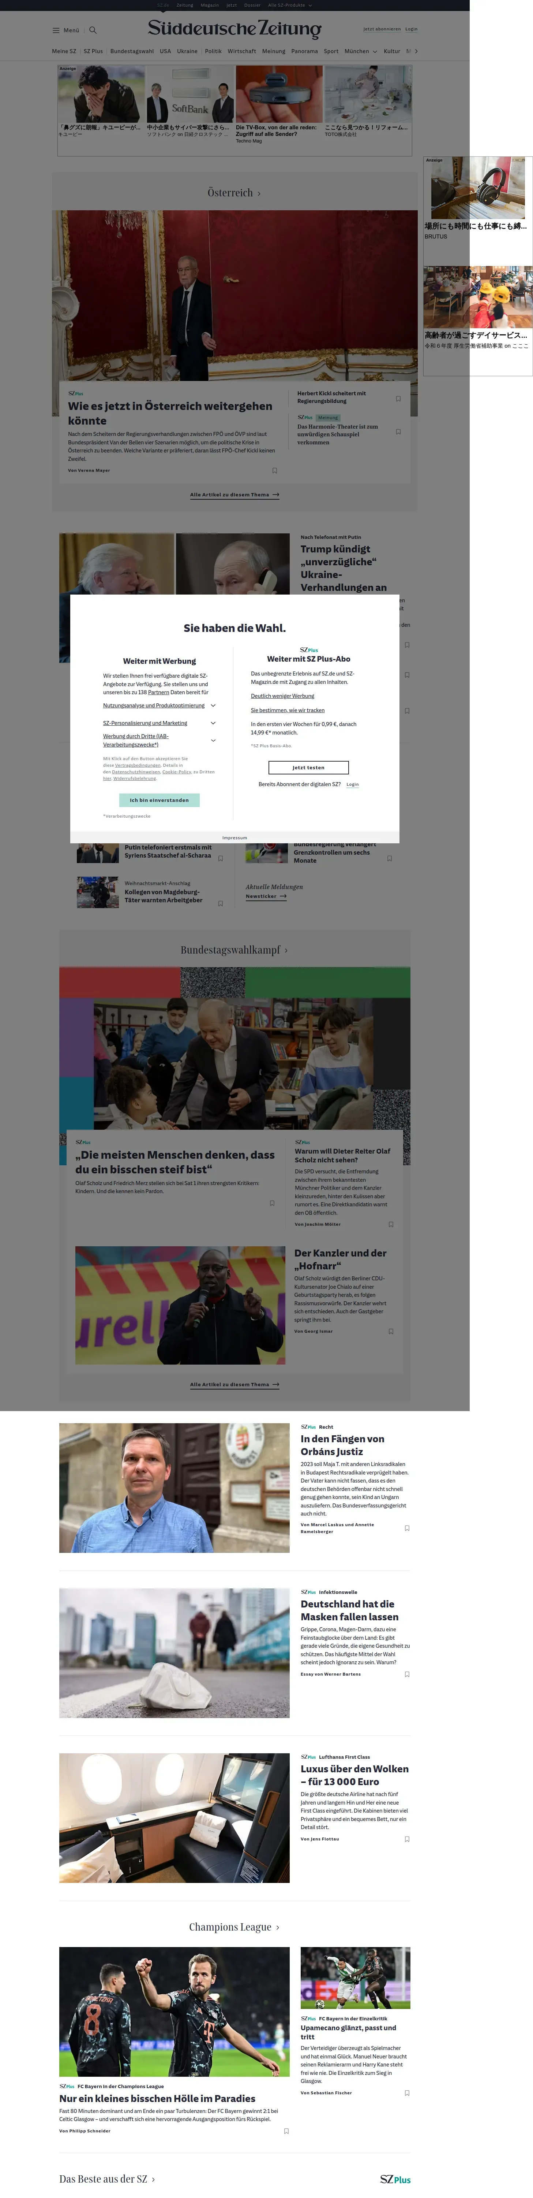Screen dimensions: 533x2198
Task: Open Süddeutsche Zeitung masthead logo
Action: point(234,29)
